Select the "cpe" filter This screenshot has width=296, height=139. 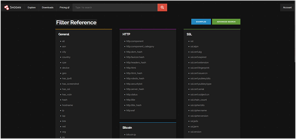(64, 63)
